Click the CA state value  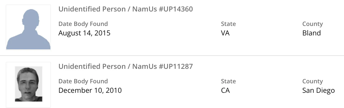click(225, 90)
